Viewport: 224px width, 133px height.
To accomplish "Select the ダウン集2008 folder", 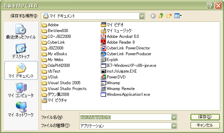I will 56,94.
